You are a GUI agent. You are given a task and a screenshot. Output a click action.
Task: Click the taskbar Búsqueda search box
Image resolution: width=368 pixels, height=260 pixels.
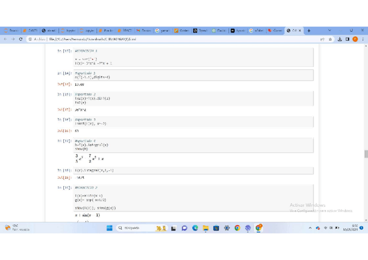(135, 228)
